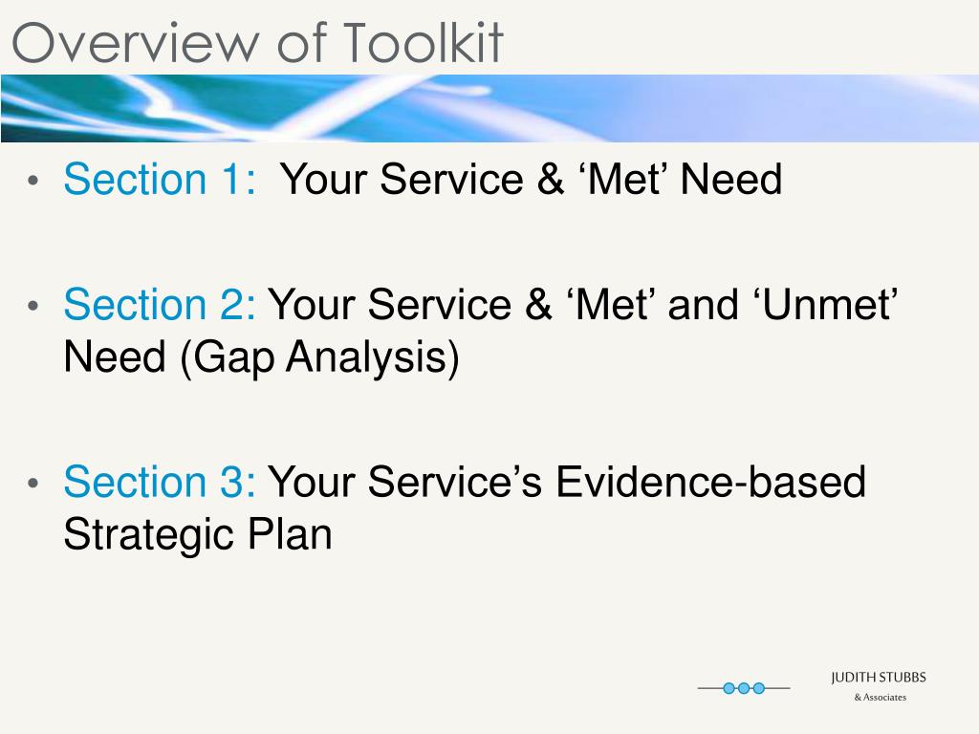Image resolution: width=979 pixels, height=734 pixels.
Task: Click the 'Need (Gap Analysis)' line
Action: coord(261,357)
